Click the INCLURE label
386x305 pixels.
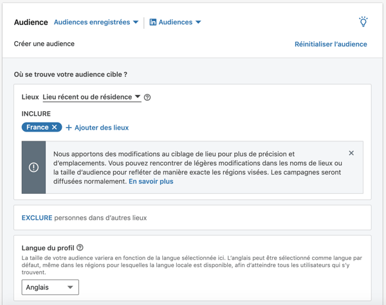(36, 114)
